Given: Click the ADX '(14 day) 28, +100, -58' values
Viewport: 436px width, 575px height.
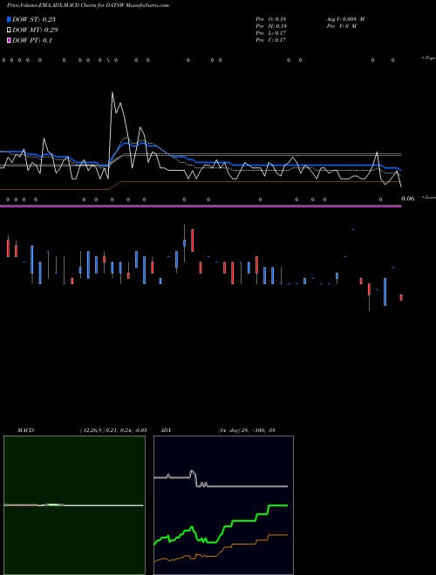Looking at the screenshot, I should (247, 430).
